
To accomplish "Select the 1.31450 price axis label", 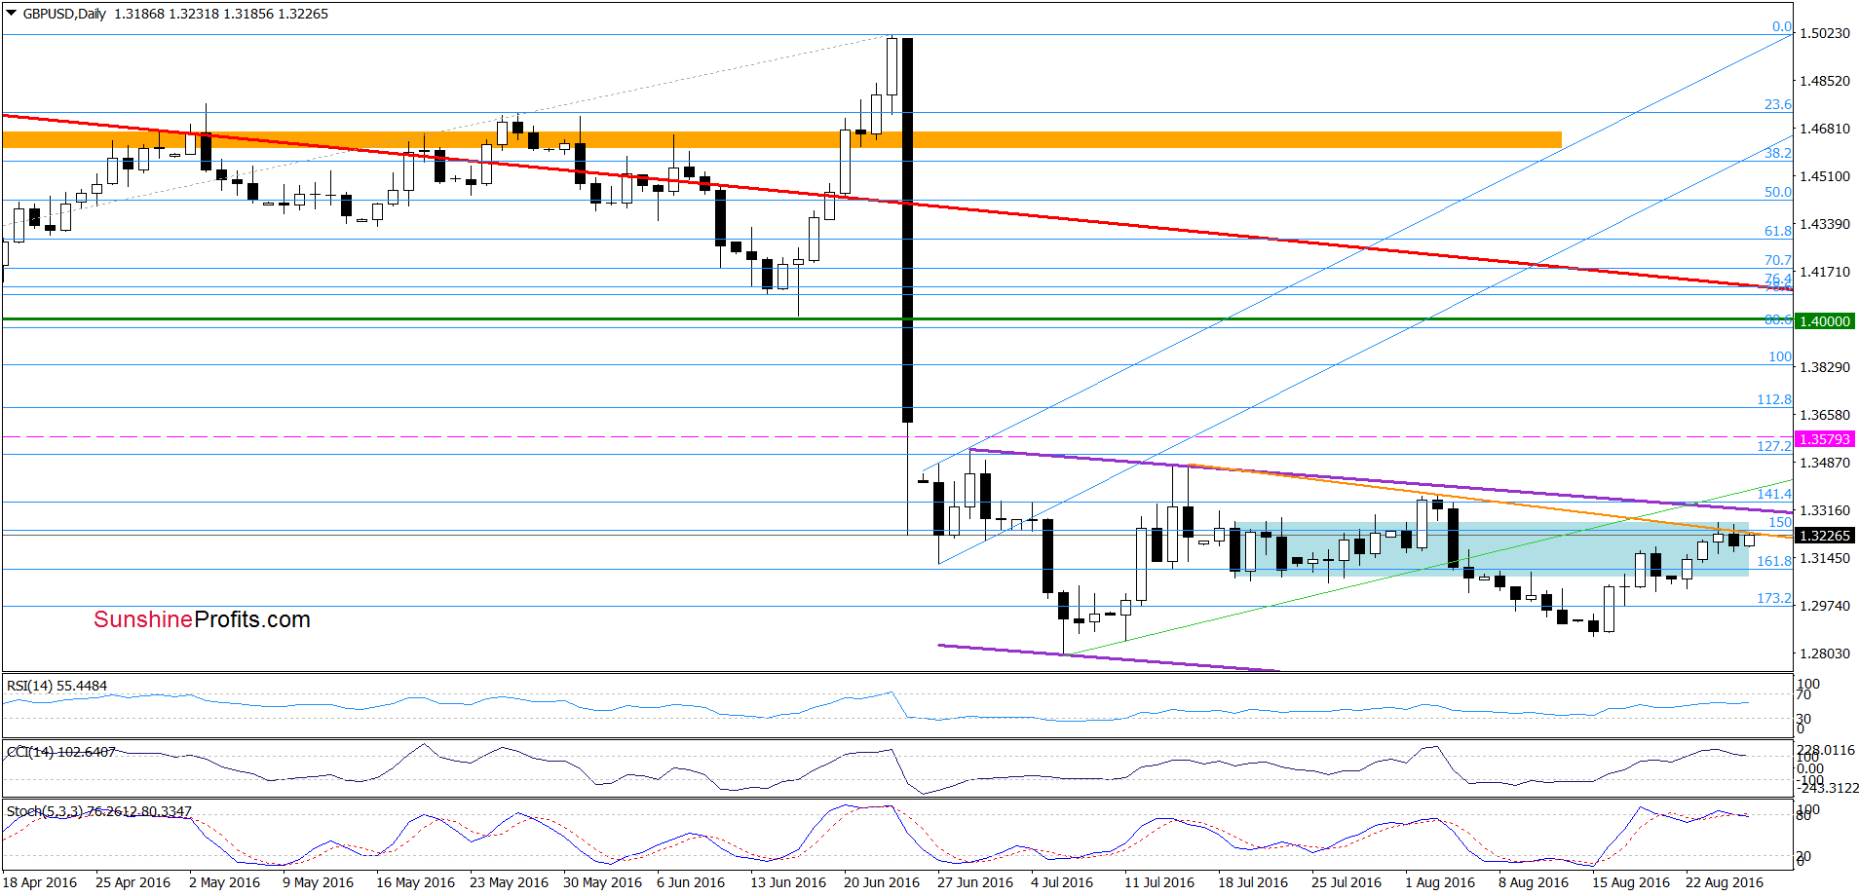I will (x=1824, y=558).
